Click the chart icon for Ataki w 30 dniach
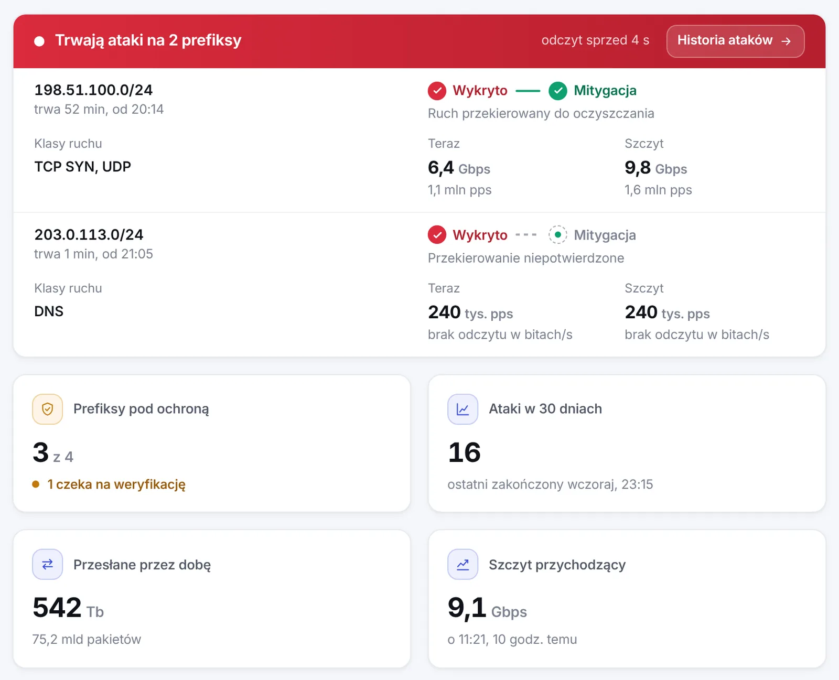839x680 pixels. click(x=462, y=409)
